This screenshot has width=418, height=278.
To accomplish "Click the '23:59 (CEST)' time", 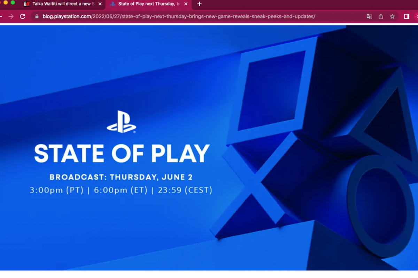I will tap(185, 190).
